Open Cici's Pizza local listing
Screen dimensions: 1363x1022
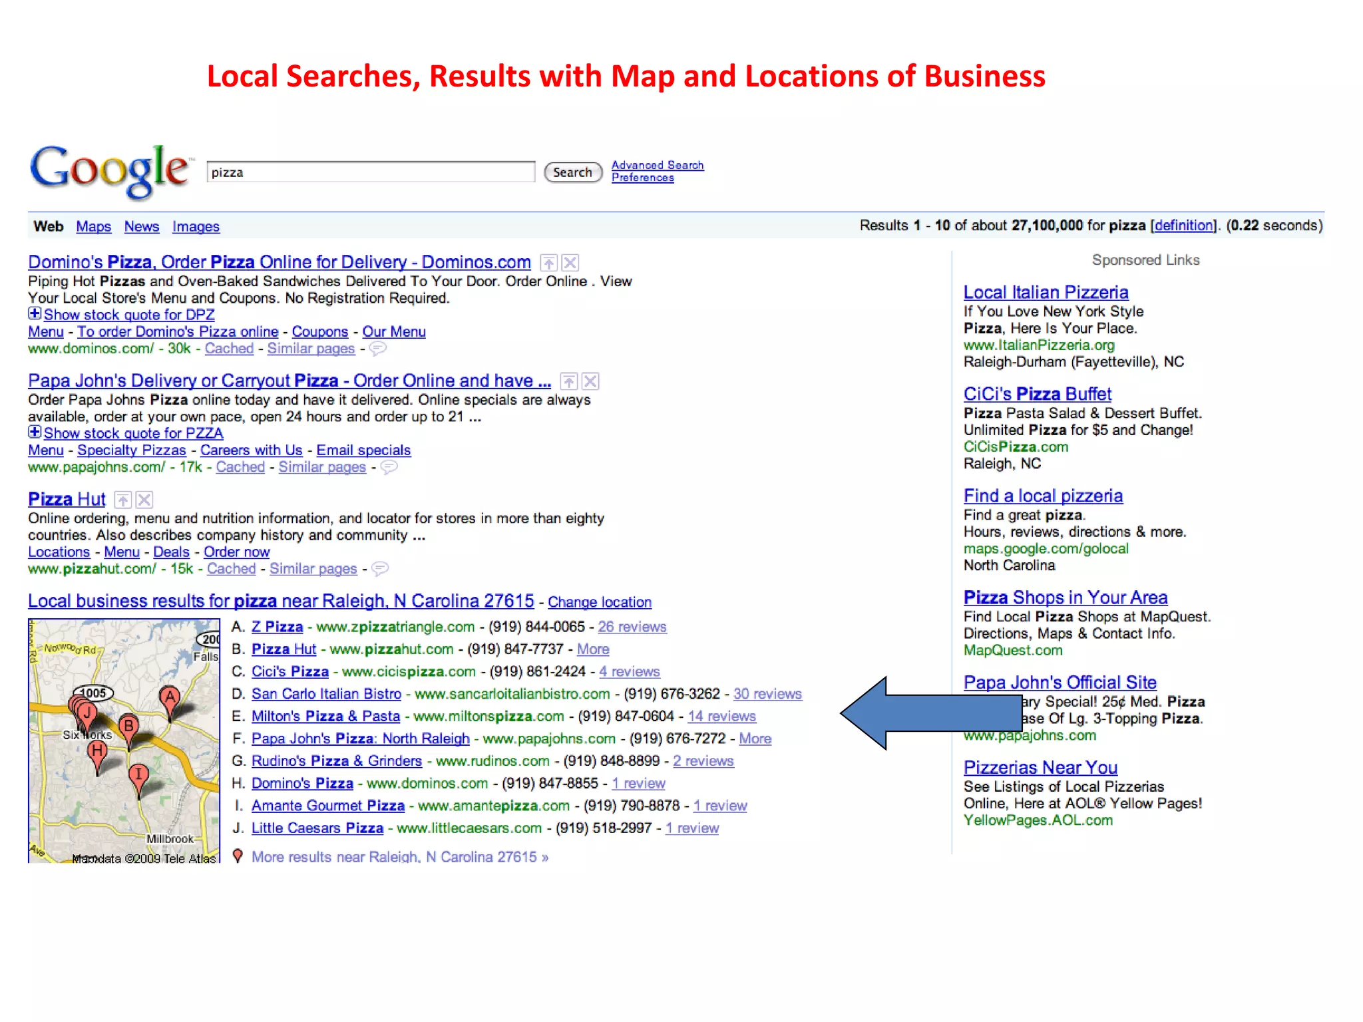point(290,671)
